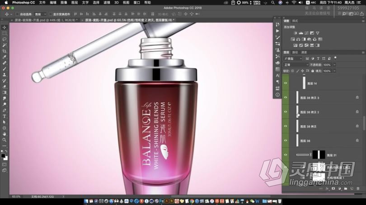Add a Photo Filter adjustment
Screen dimensions: 366x205
pos(309,39)
